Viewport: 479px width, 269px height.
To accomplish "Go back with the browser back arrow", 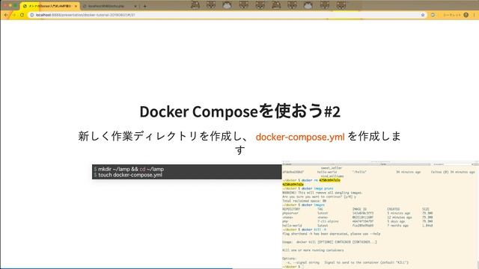I will pyautogui.click(x=6, y=15).
